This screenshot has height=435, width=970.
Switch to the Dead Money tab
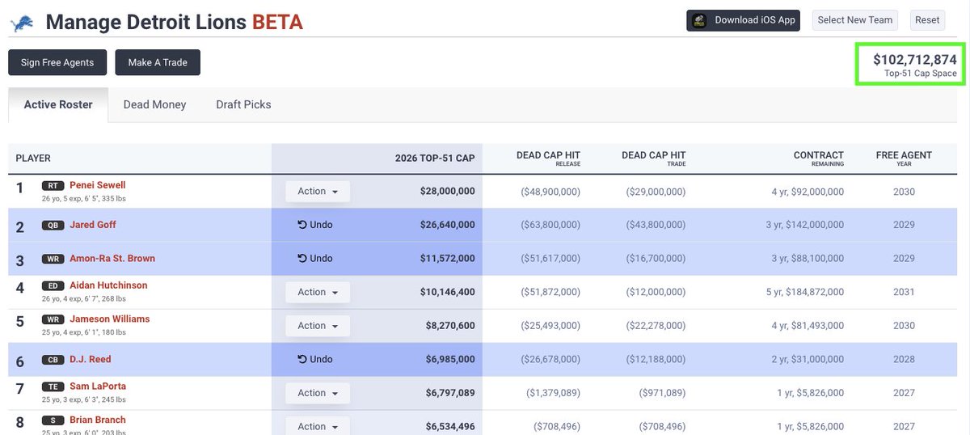click(154, 105)
